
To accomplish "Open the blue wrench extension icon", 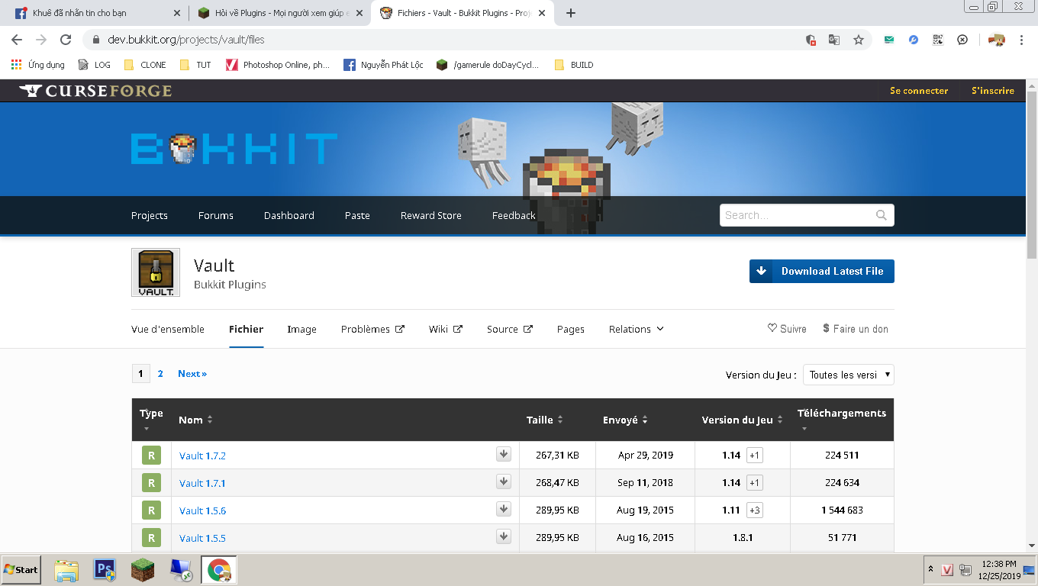I will click(914, 40).
